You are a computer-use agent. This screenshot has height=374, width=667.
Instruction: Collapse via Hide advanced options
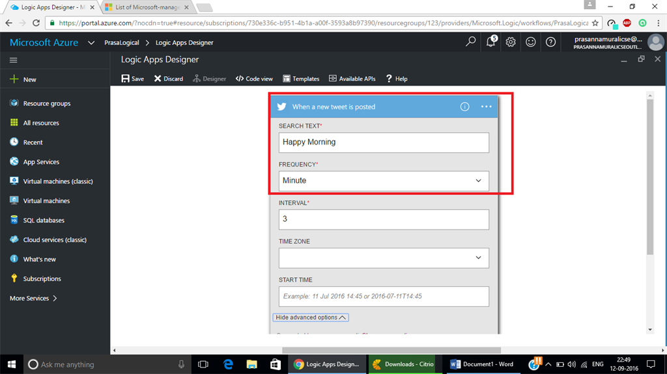(x=311, y=317)
